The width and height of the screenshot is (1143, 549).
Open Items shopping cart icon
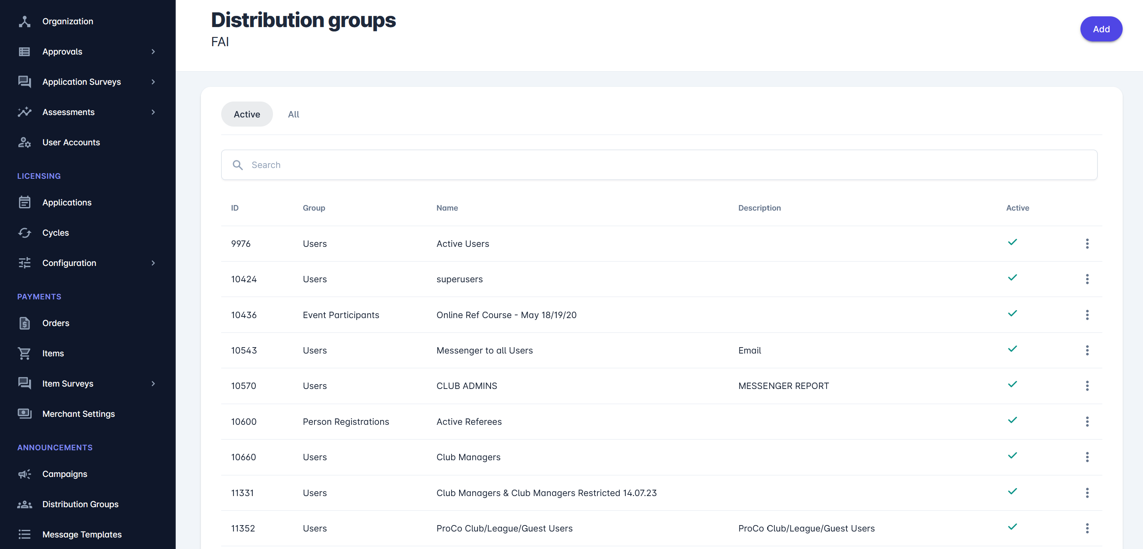pyautogui.click(x=24, y=353)
